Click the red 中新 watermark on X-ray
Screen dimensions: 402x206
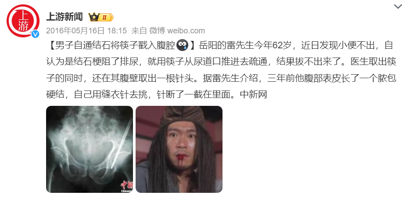point(127,187)
